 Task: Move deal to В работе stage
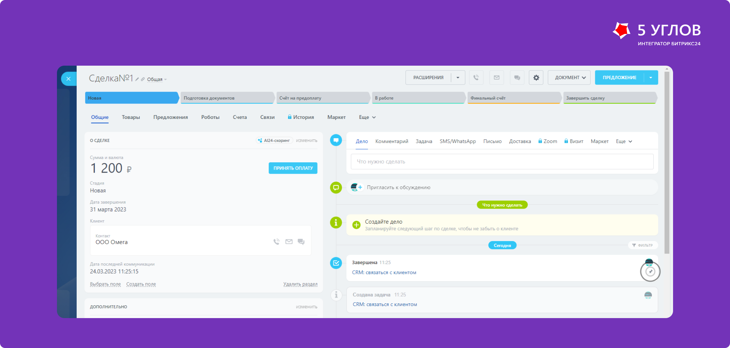point(419,98)
